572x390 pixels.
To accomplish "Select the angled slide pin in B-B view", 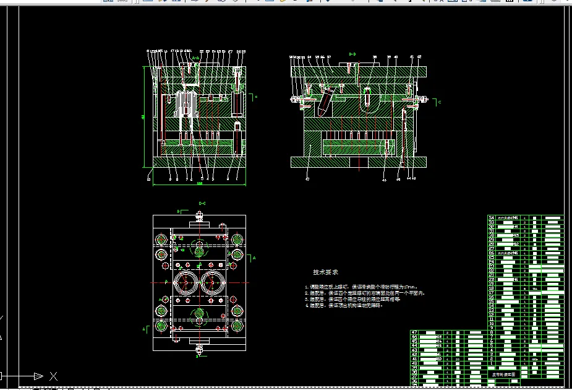I will pos(325,102).
